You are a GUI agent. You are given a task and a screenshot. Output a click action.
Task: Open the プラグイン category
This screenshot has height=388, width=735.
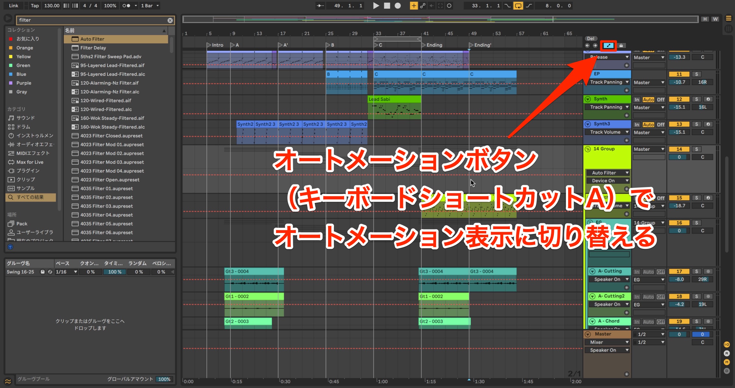[x=28, y=171]
